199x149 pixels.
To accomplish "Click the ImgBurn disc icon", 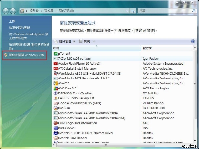I will pos(56,108).
